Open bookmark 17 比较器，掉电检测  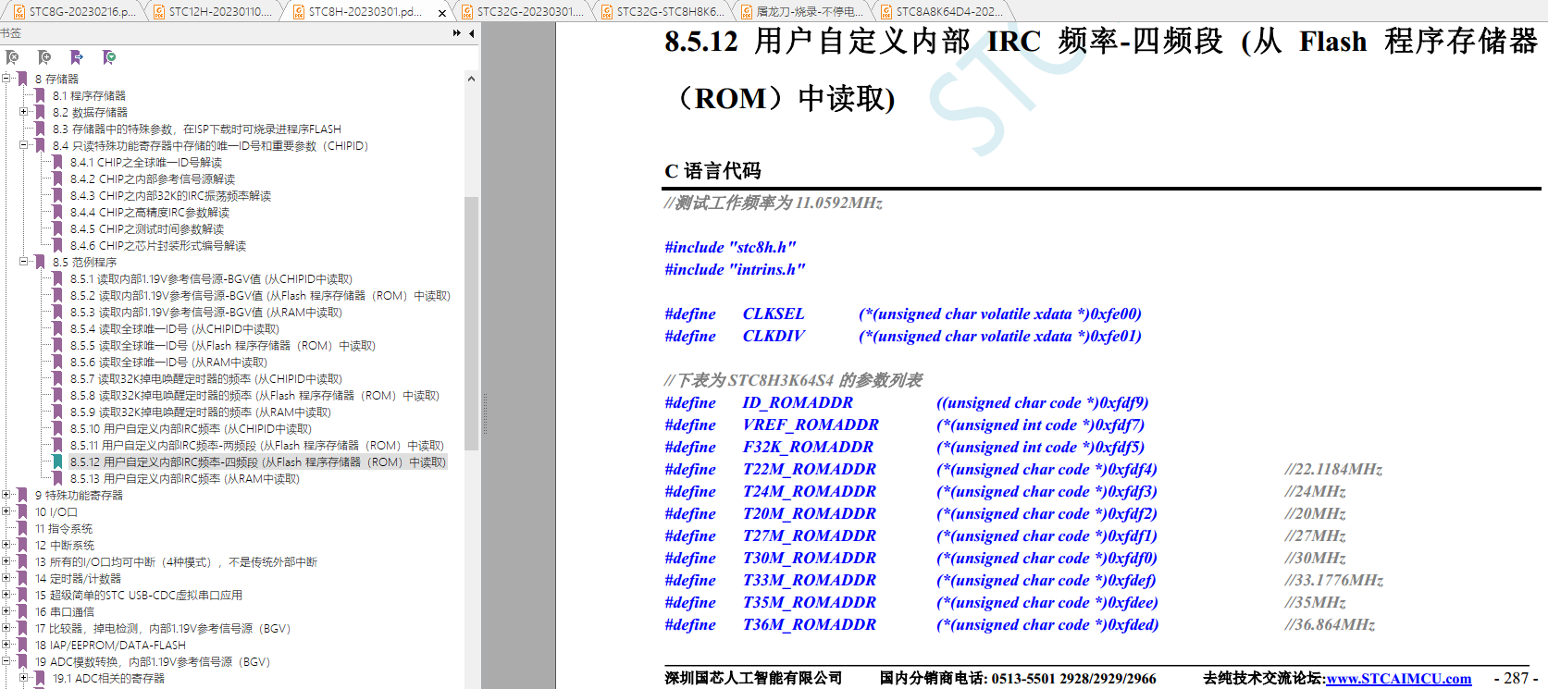[x=163, y=629]
